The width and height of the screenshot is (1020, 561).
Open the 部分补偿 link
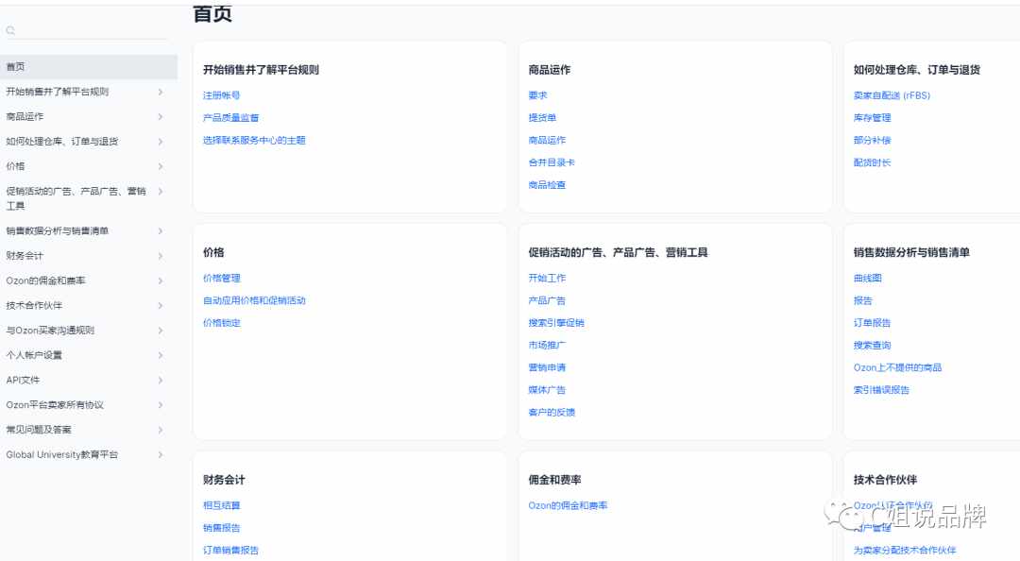coord(873,140)
